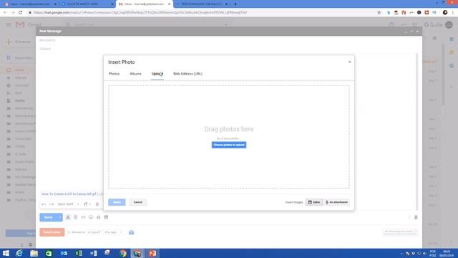Image resolution: width=458 pixels, height=258 pixels.
Task: Open the remind-in days dropdown
Action: pos(94,232)
